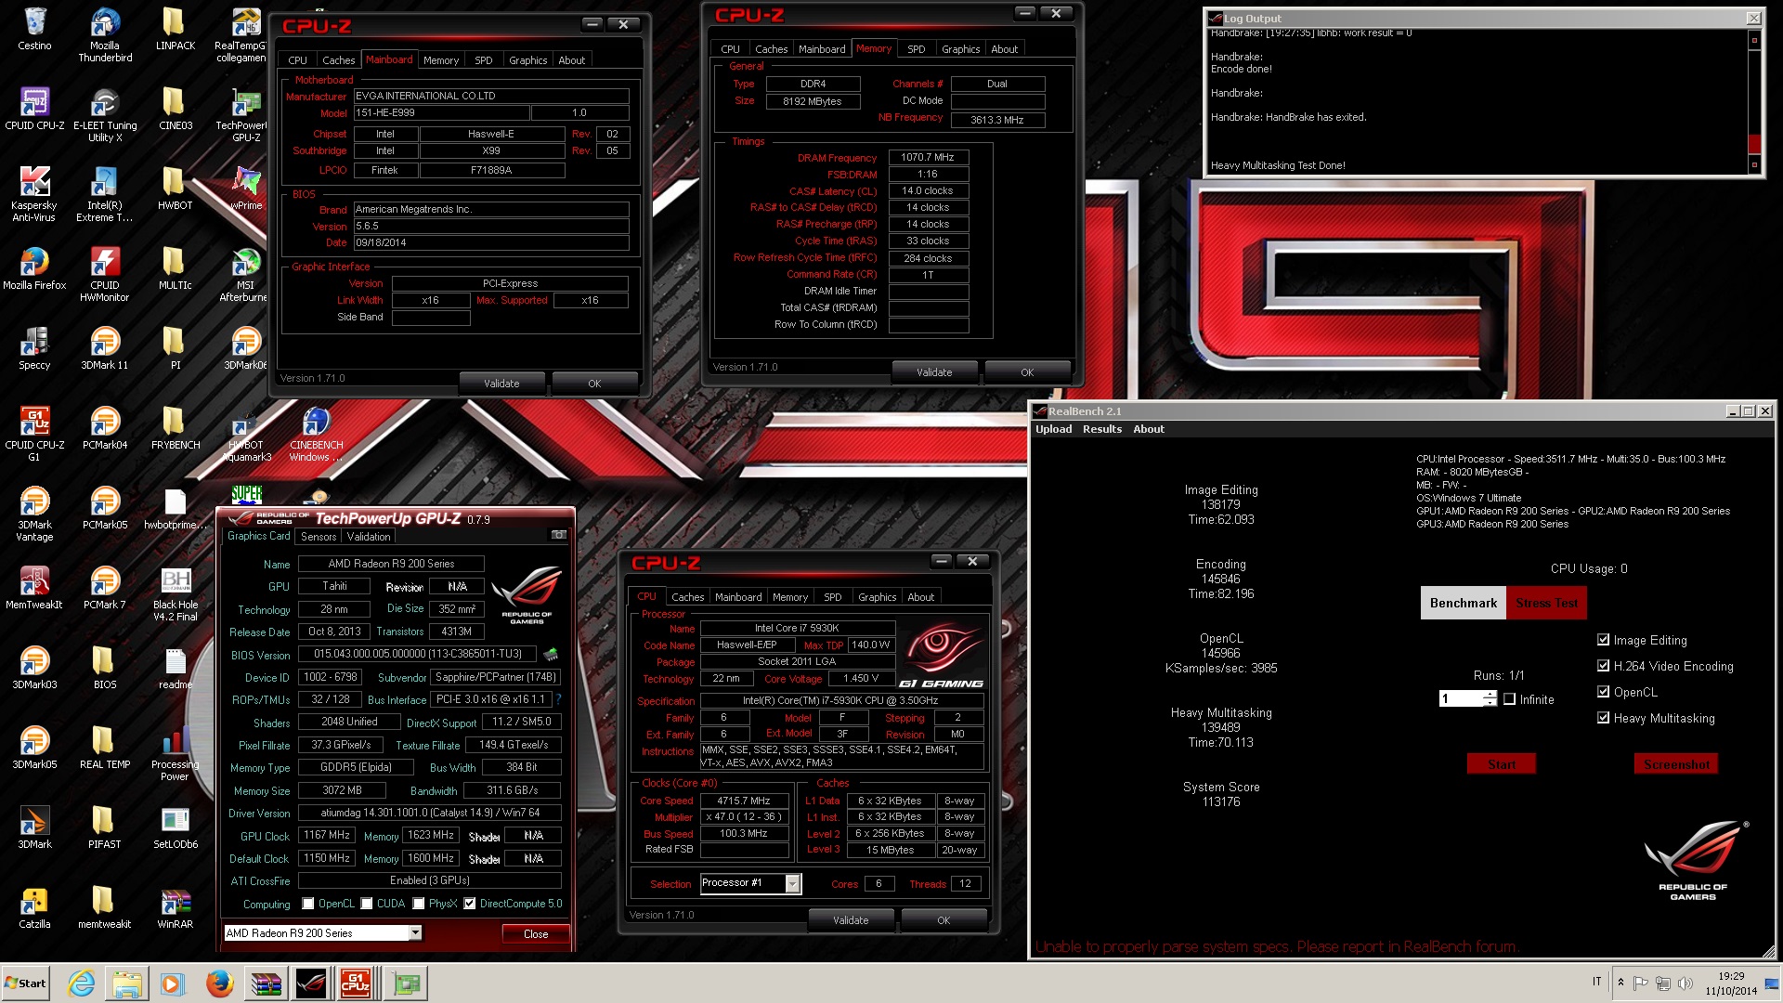Open GPU-Z graphics card selection dropdown
The width and height of the screenshot is (1783, 1003).
(415, 932)
